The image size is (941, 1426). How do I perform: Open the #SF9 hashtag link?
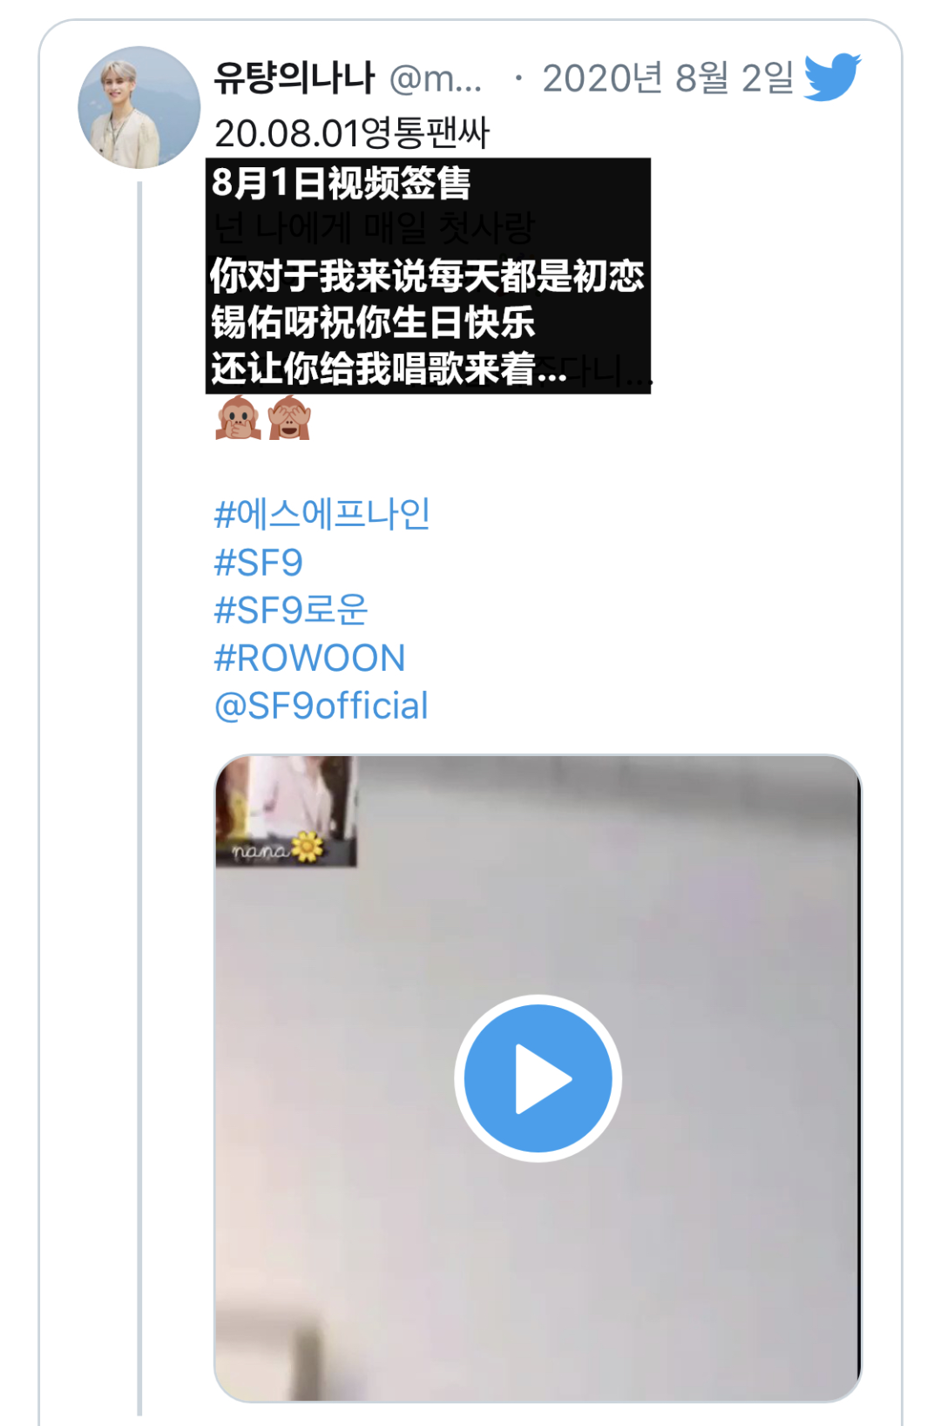pyautogui.click(x=258, y=563)
